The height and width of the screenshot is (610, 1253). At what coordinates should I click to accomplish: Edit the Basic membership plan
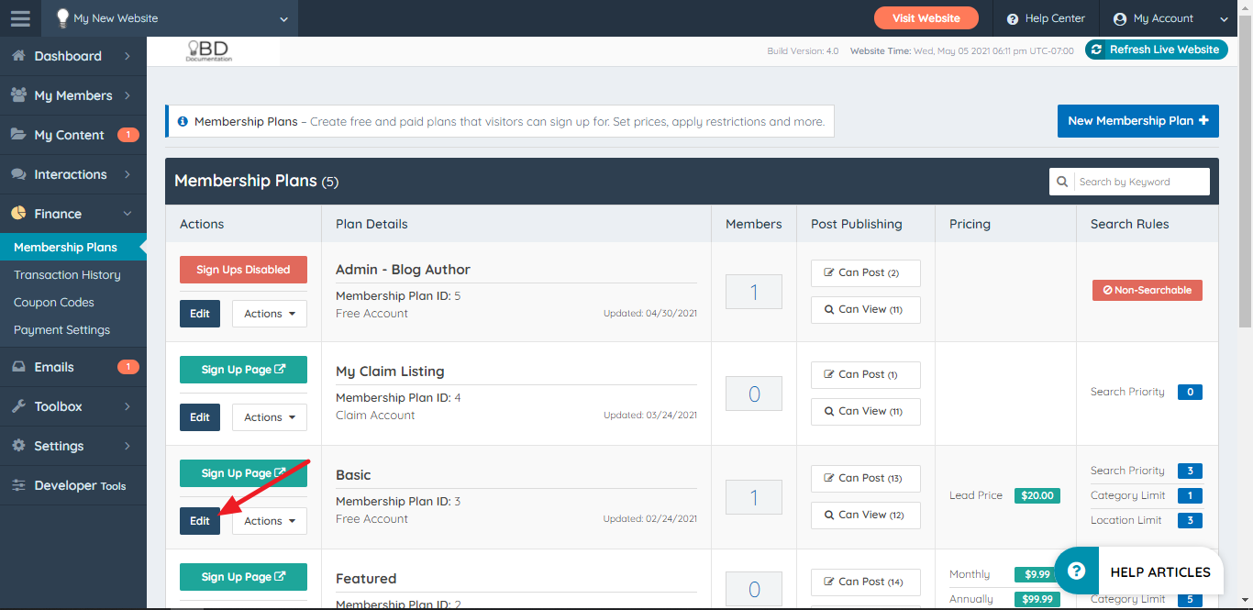[x=200, y=521]
